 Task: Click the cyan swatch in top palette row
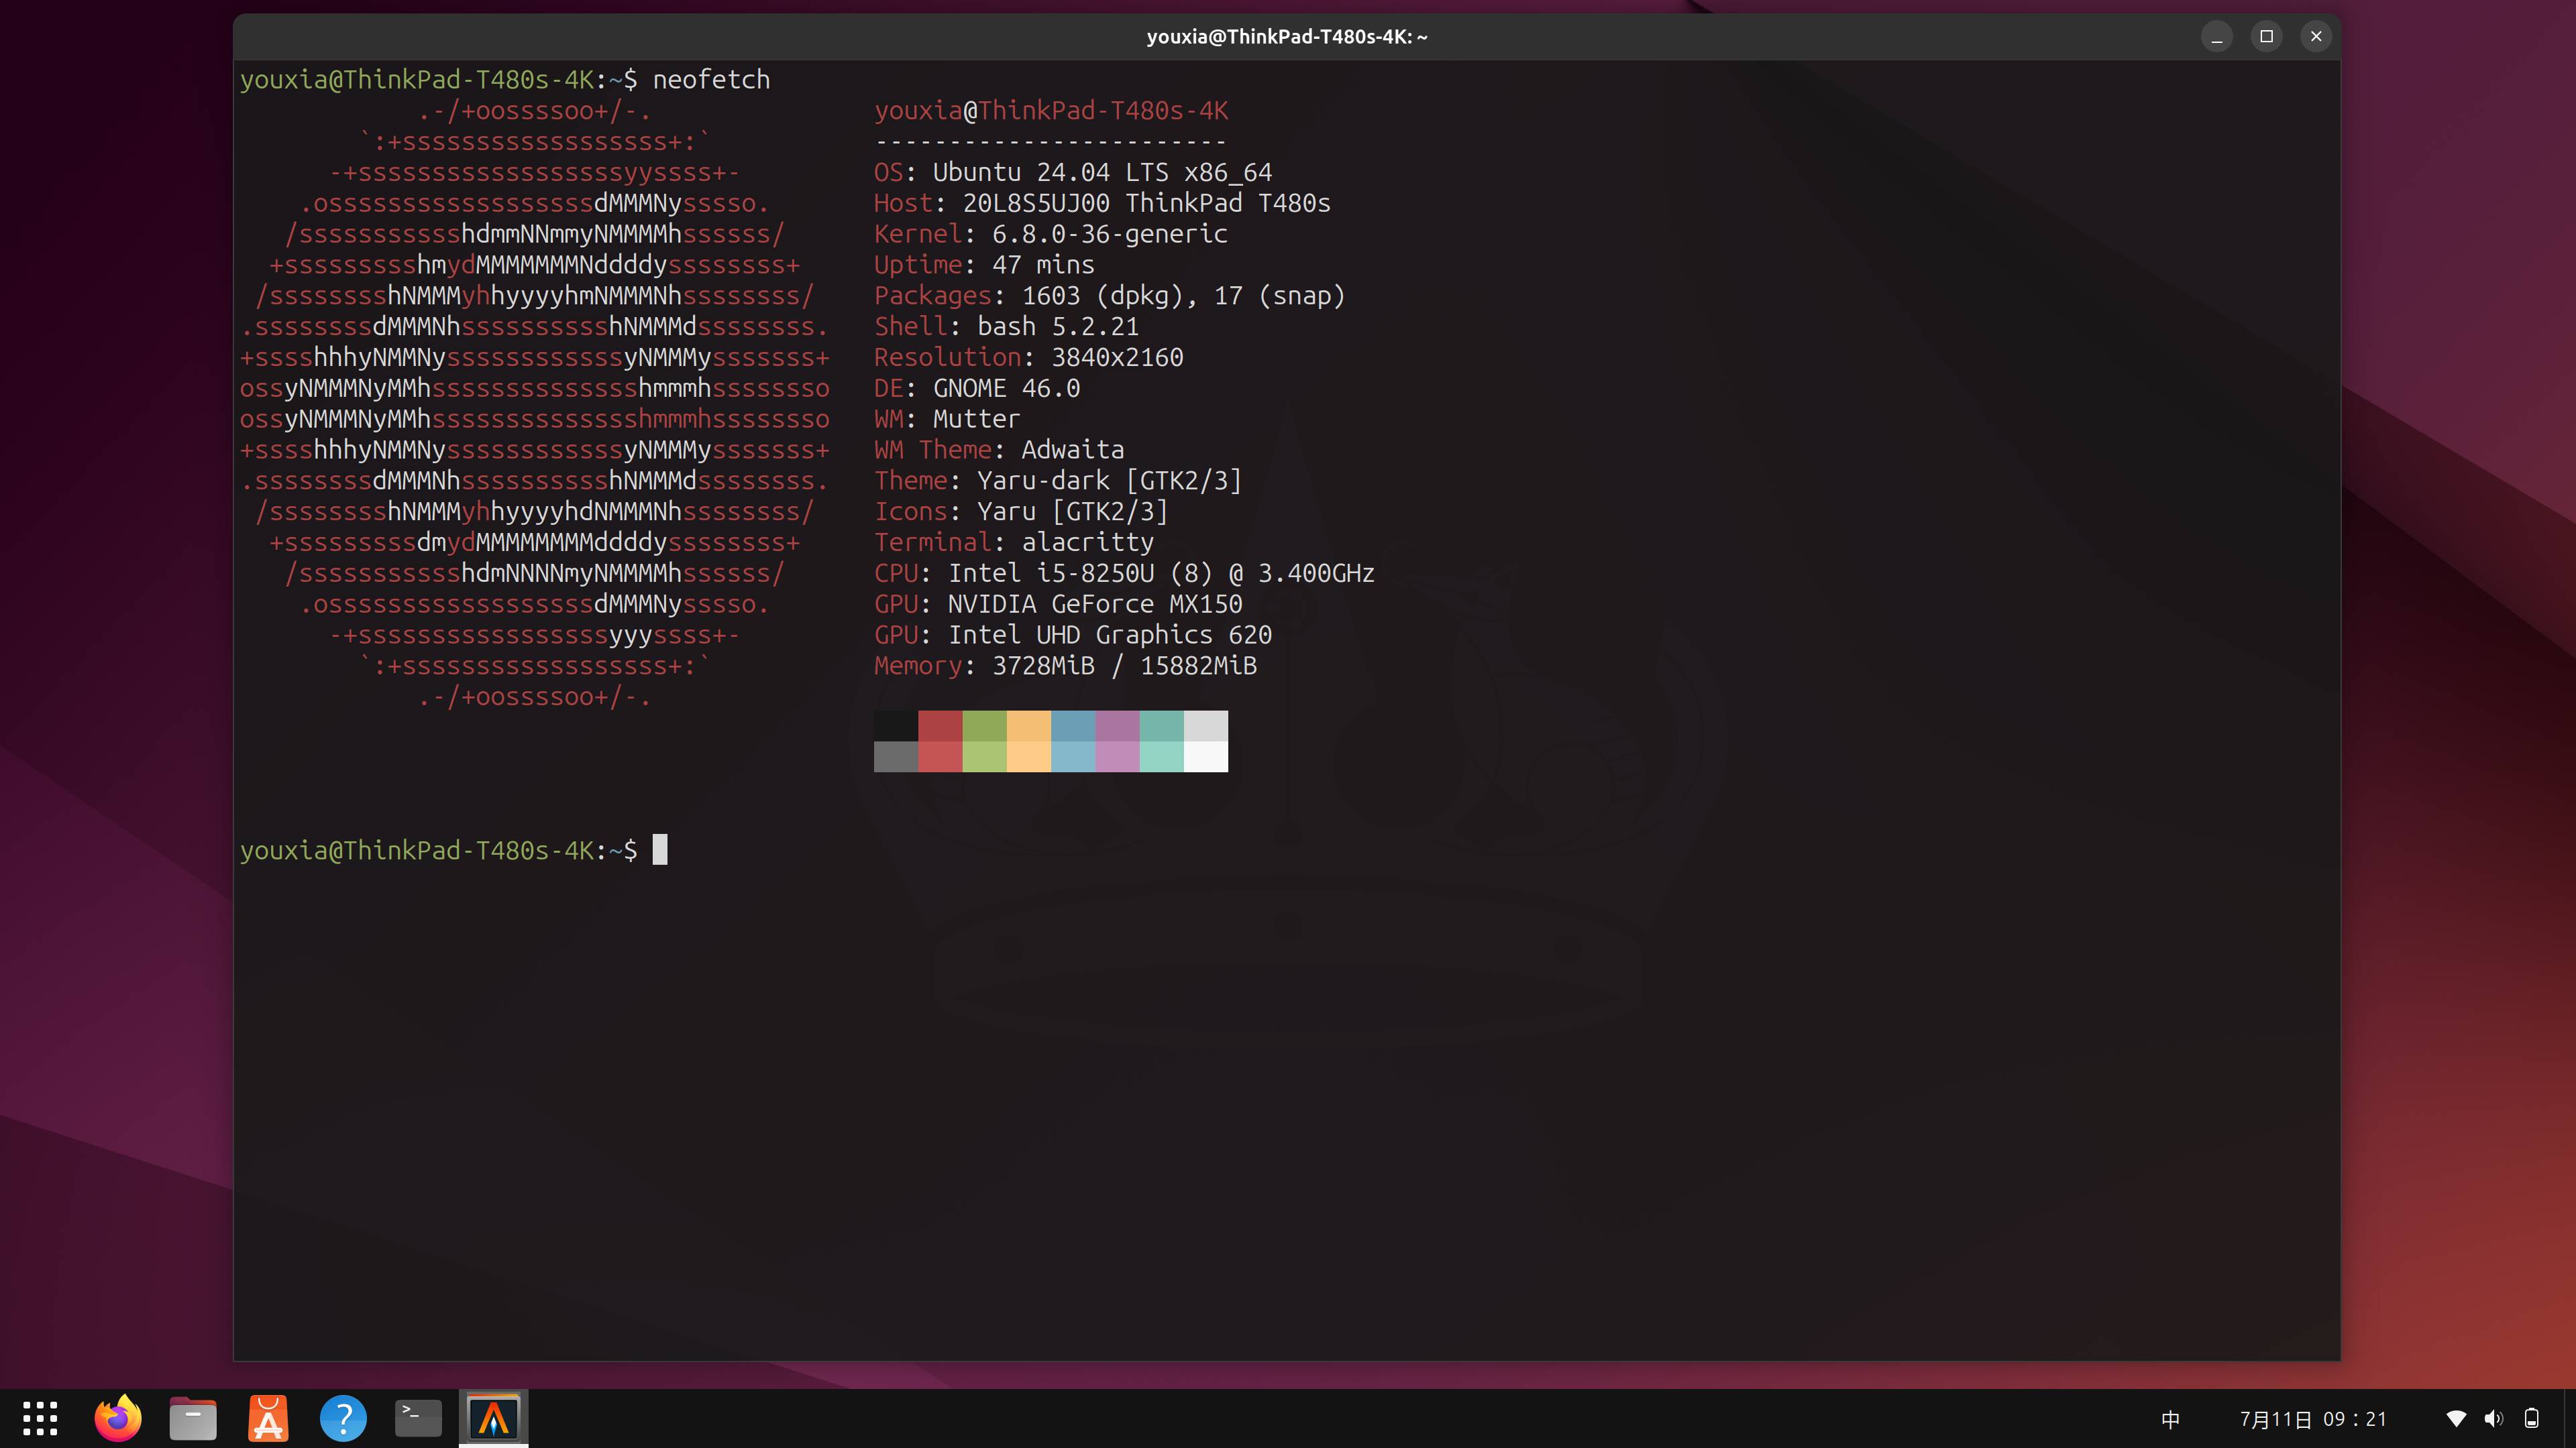click(x=1162, y=725)
